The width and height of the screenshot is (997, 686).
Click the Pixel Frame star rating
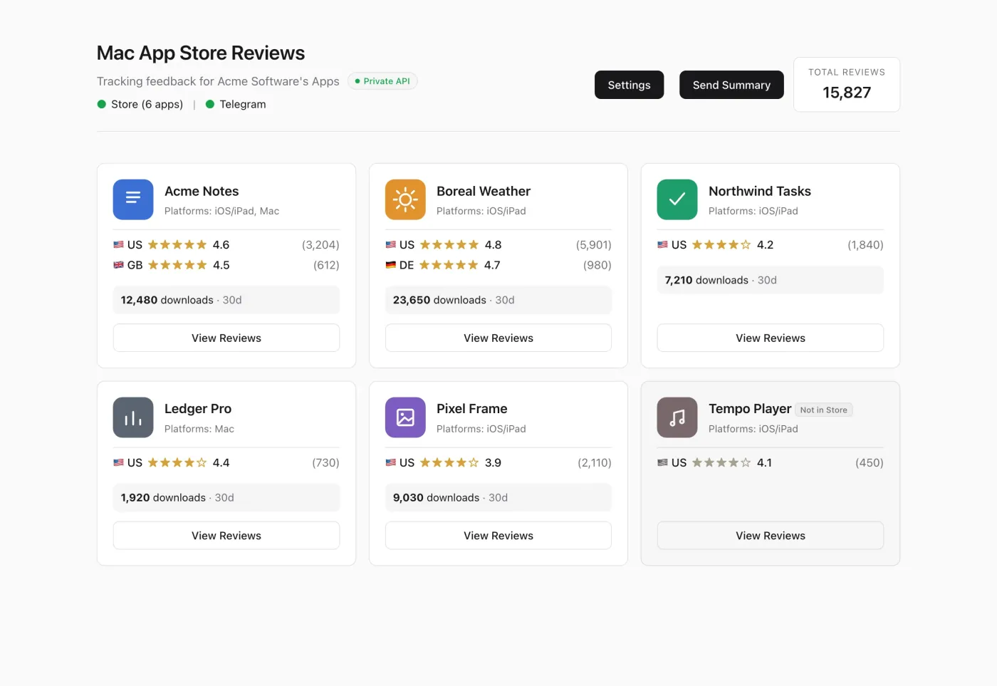pyautogui.click(x=449, y=462)
